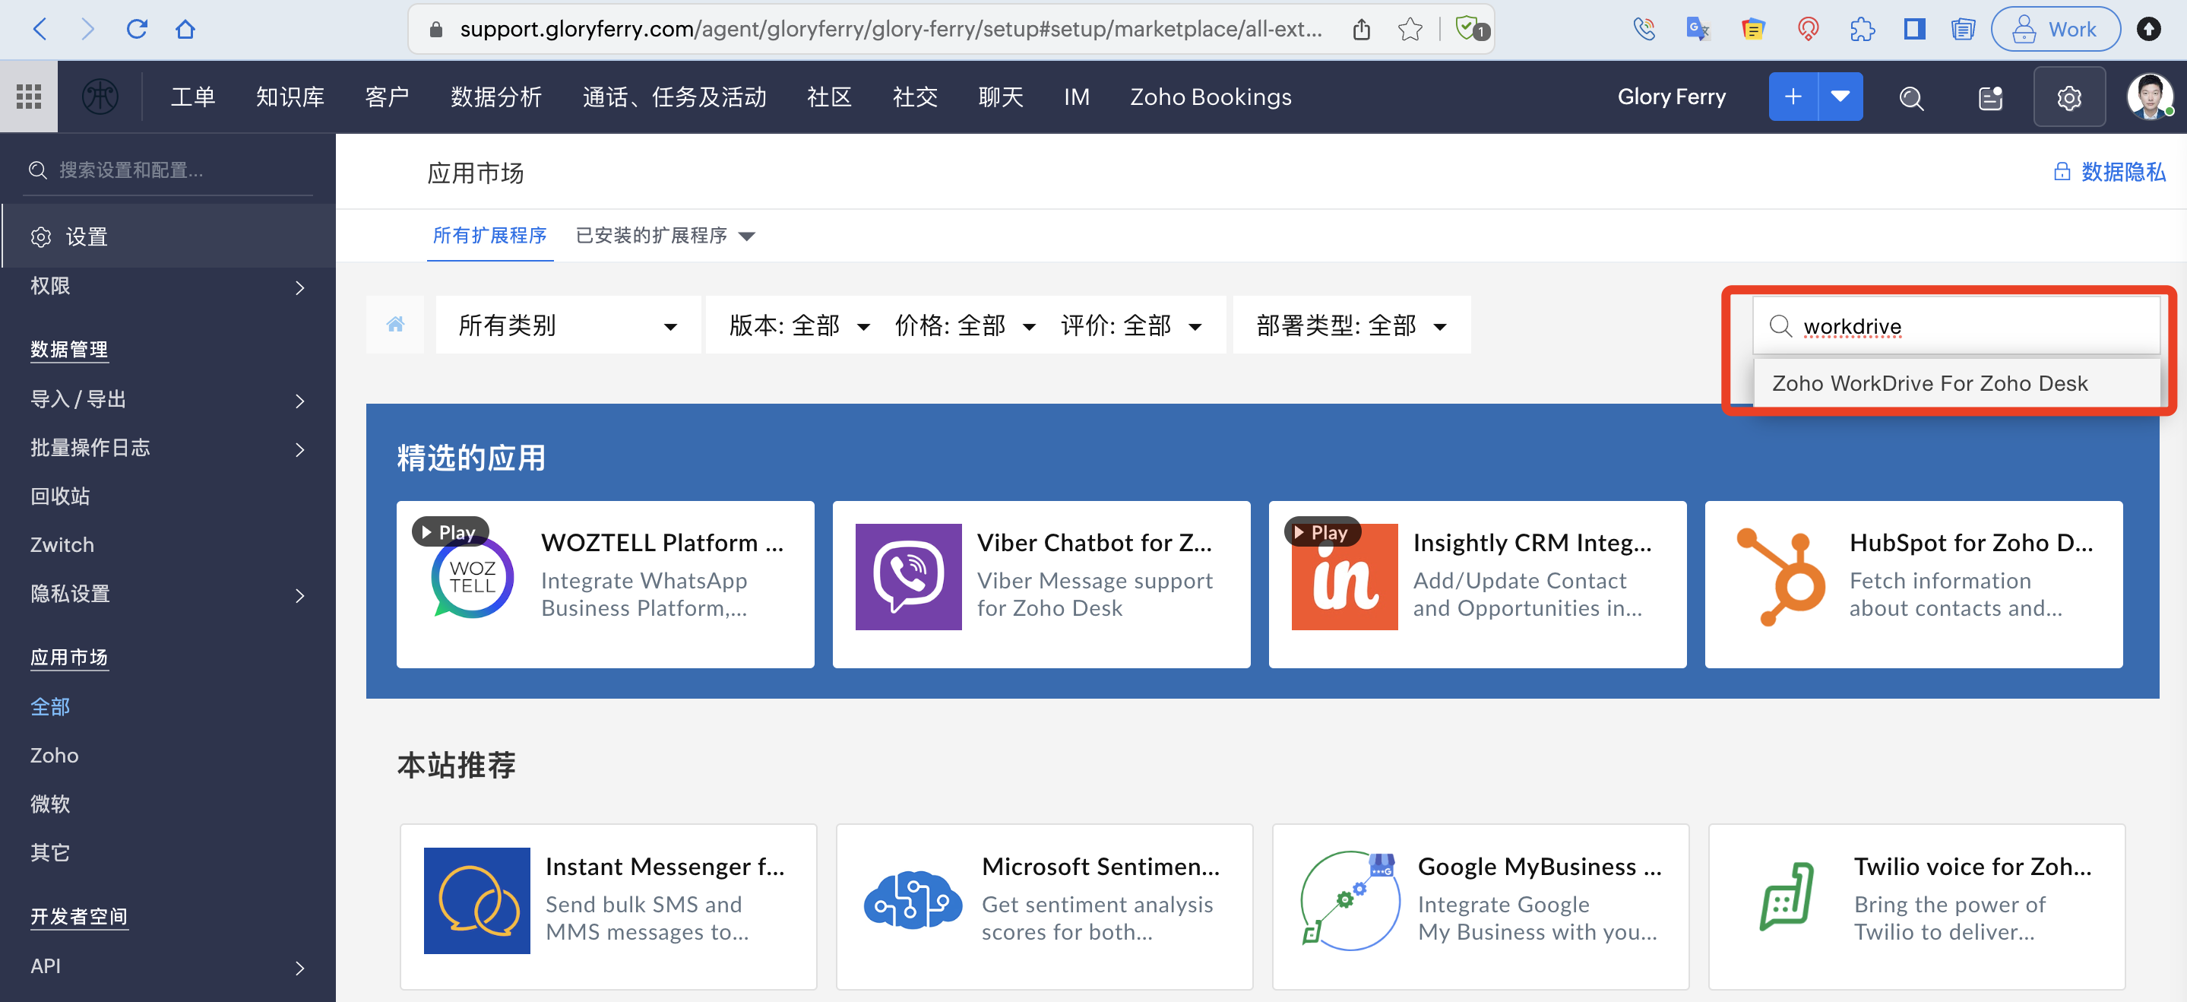Open the 社交 tab
This screenshot has height=1002, width=2187.
click(914, 97)
